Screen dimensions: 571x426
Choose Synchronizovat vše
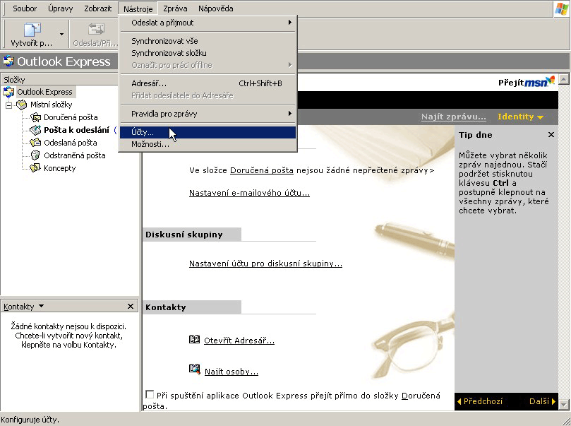208,41
